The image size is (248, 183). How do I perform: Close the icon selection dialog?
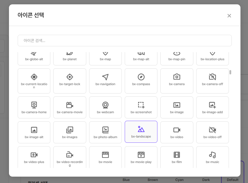click(x=229, y=16)
